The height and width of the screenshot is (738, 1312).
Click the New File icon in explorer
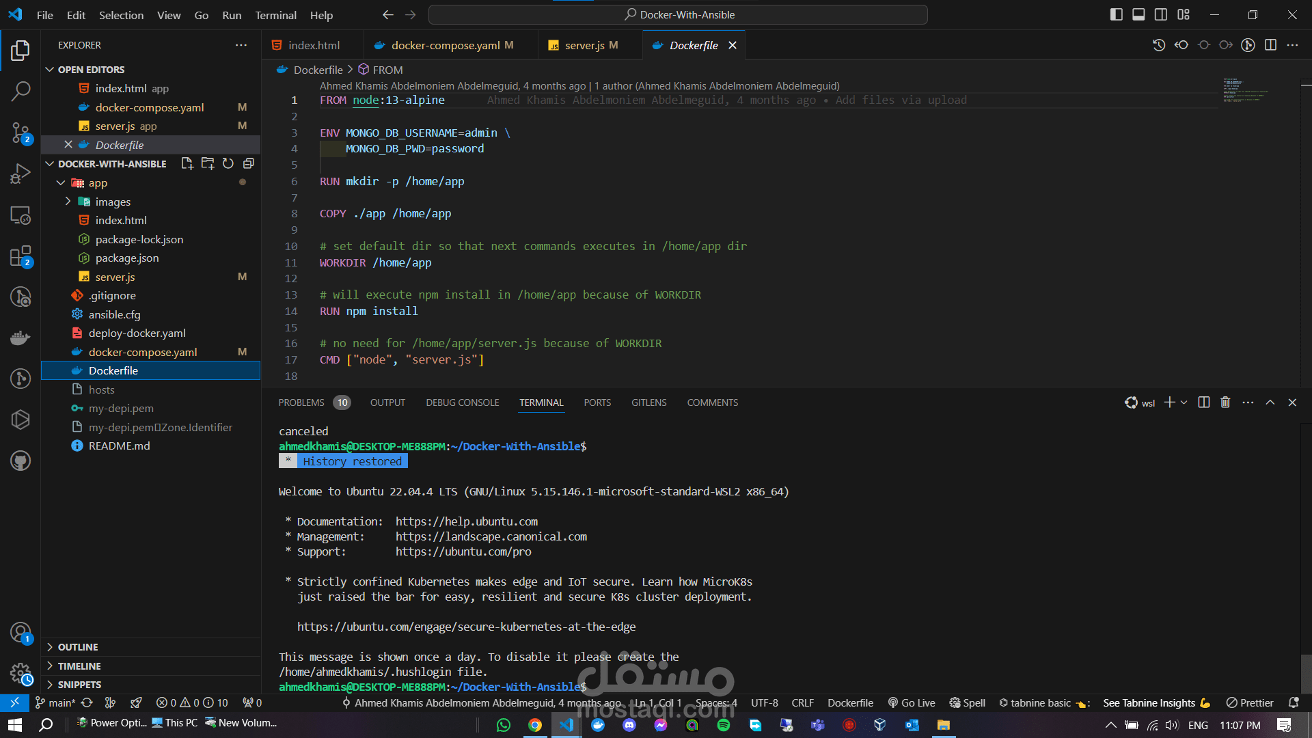click(x=187, y=164)
